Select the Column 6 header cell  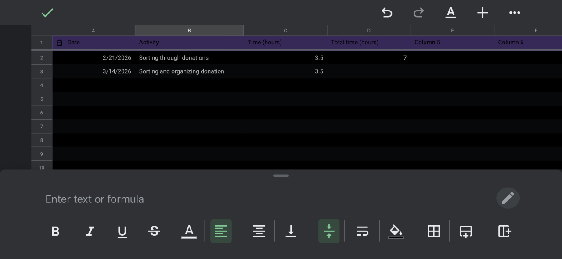tap(528, 43)
